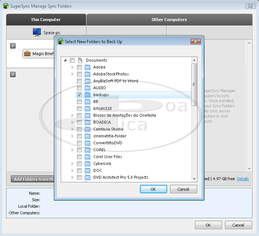Click the BB folder icon
The height and width of the screenshot is (236, 259).
coord(88,102)
